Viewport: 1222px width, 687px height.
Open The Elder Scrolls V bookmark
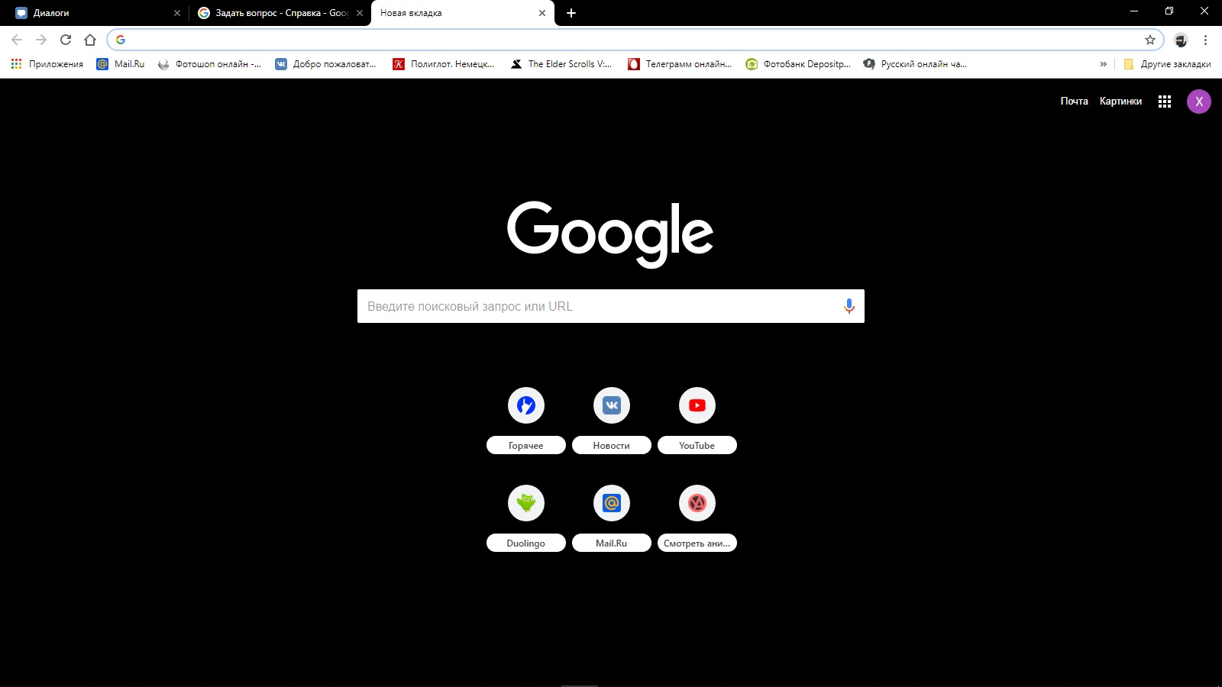point(561,64)
